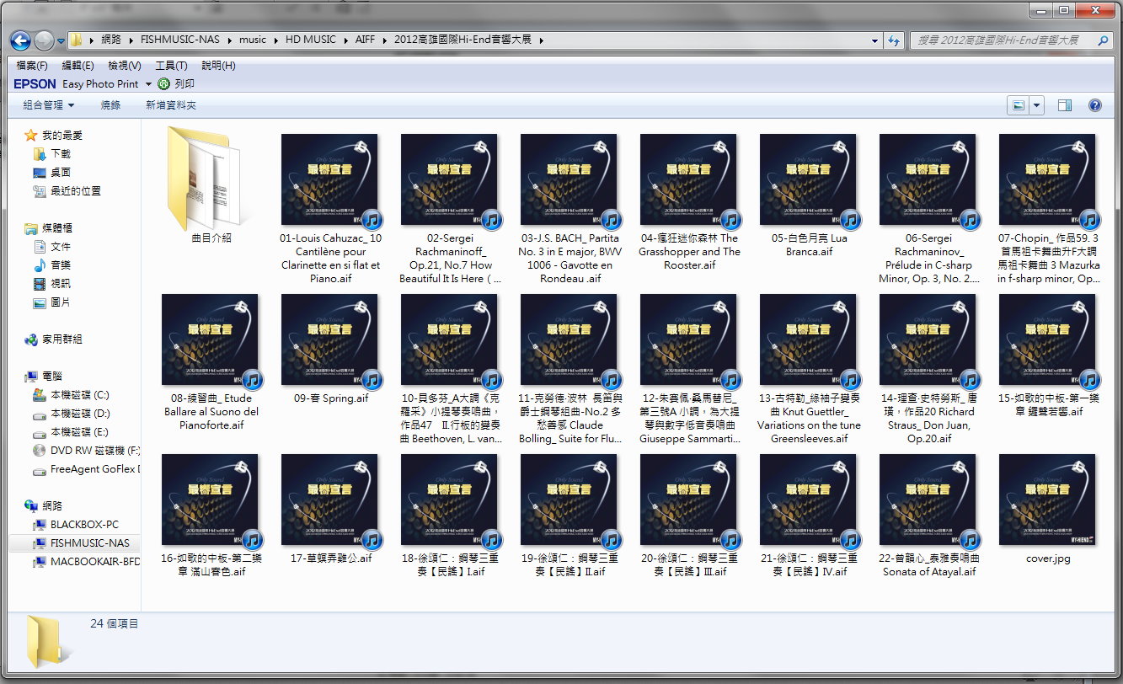Open the Help question mark icon

click(1094, 105)
